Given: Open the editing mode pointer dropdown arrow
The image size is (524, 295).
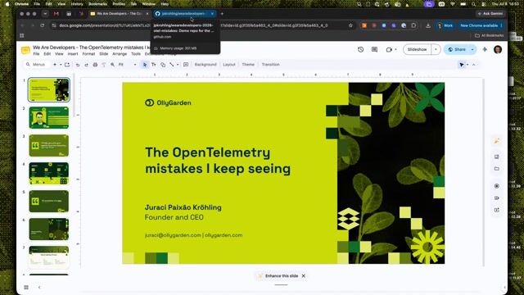Looking at the screenshot, I should pos(468,65).
